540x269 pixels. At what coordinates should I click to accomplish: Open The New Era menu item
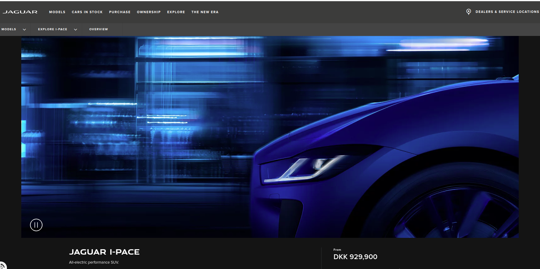[x=205, y=12]
